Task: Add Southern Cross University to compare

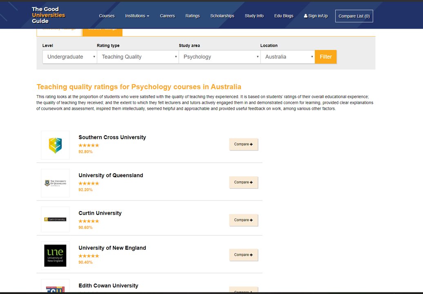Action: click(x=244, y=144)
